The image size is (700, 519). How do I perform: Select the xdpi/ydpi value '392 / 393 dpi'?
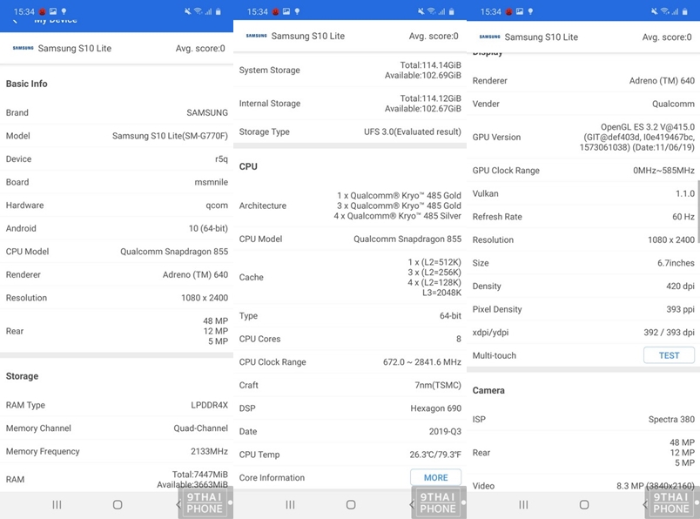[x=670, y=333]
